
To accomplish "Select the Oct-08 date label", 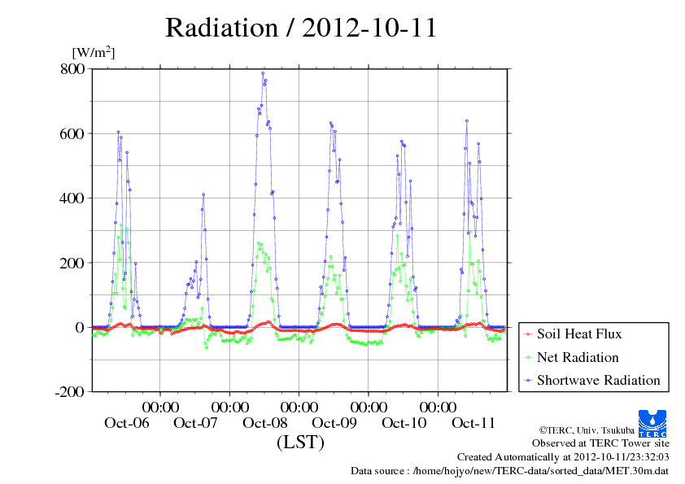I will pos(265,423).
